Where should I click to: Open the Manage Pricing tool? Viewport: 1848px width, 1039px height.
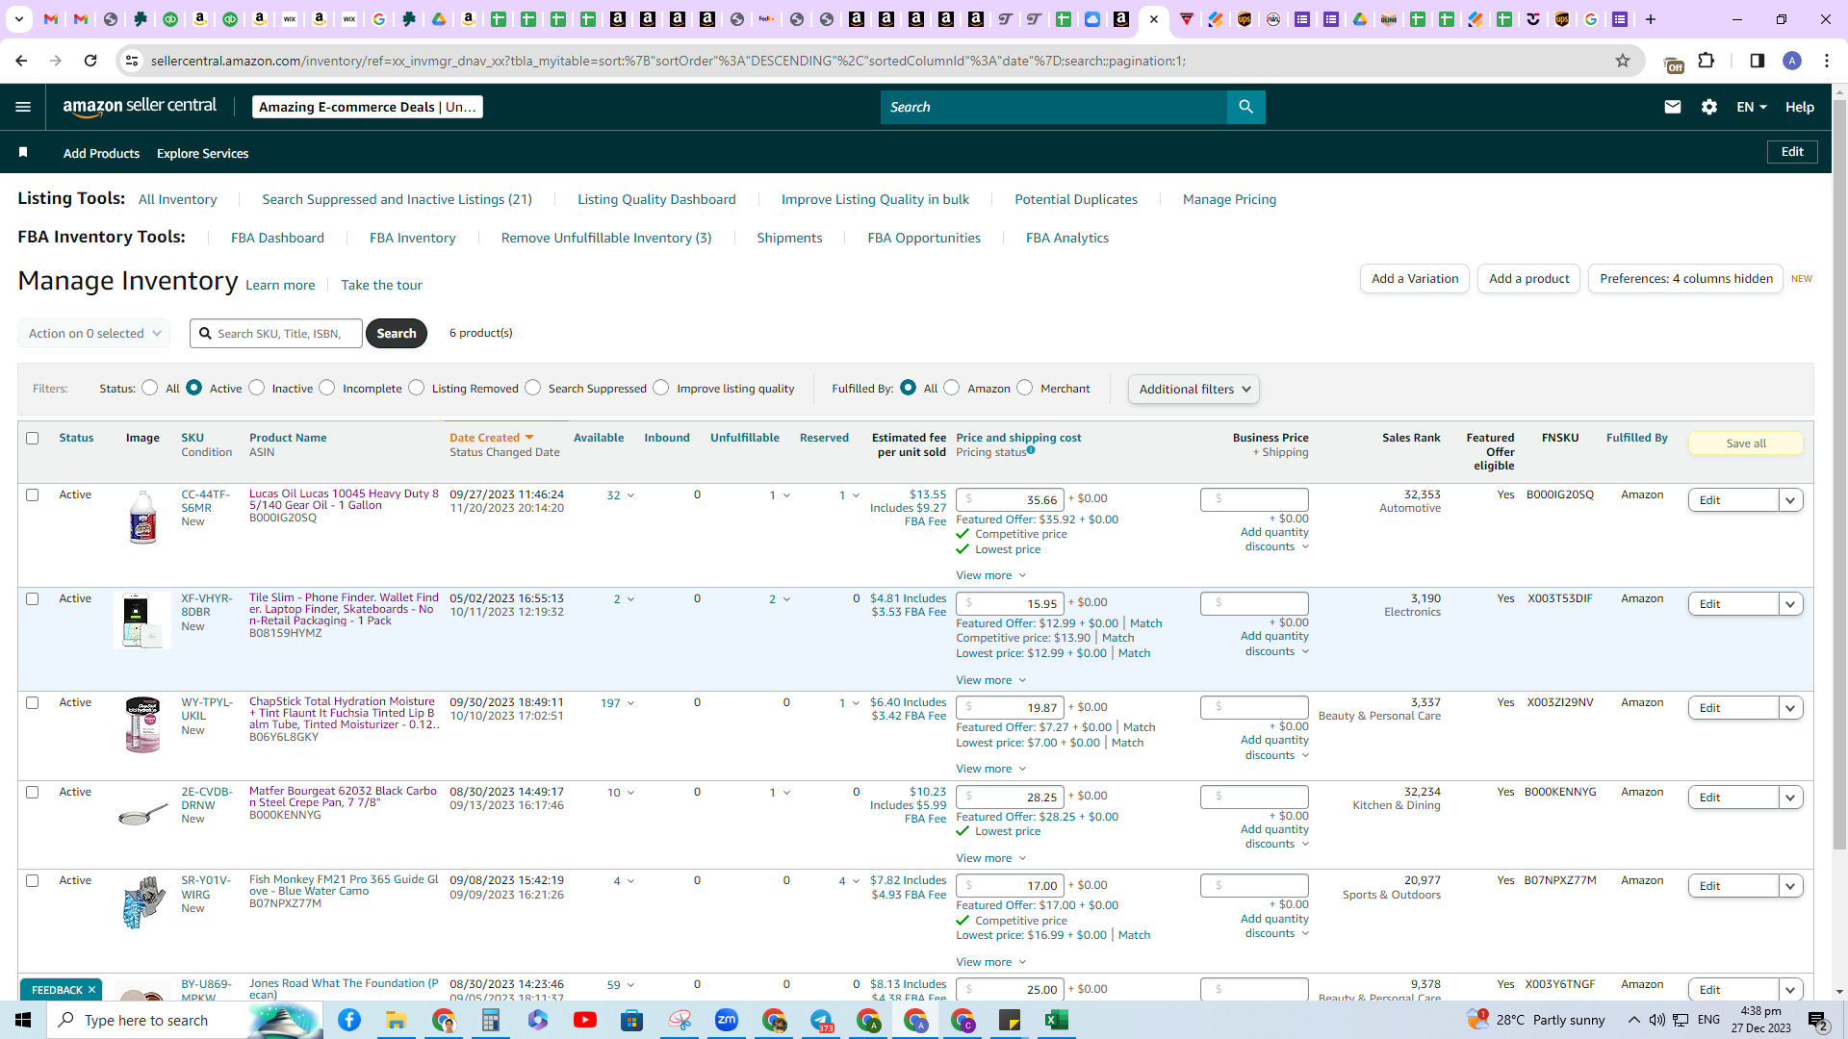click(x=1229, y=199)
